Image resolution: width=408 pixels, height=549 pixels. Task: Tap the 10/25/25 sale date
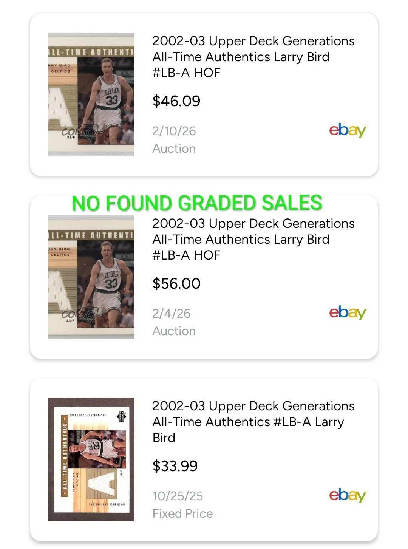pos(178,496)
